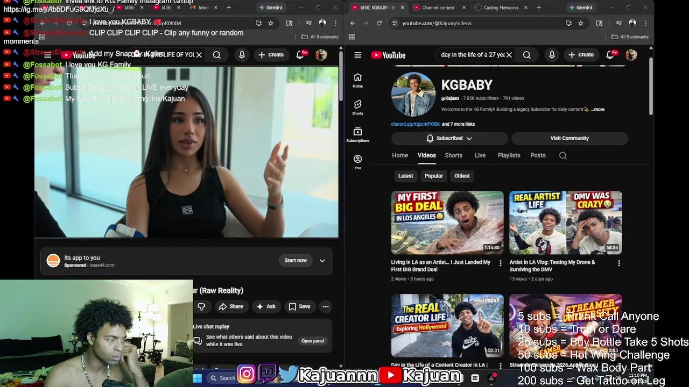Switch to channel Home tab
This screenshot has width=689, height=387.
click(400, 155)
